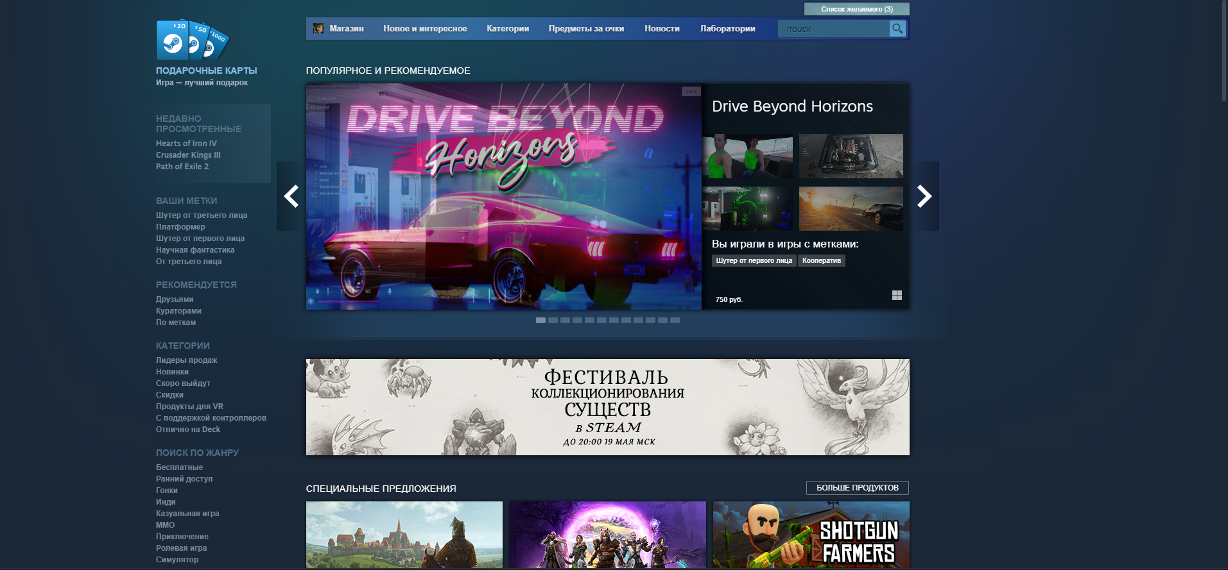Click the 750 руб. price
This screenshot has height=570, width=1228.
pos(729,299)
